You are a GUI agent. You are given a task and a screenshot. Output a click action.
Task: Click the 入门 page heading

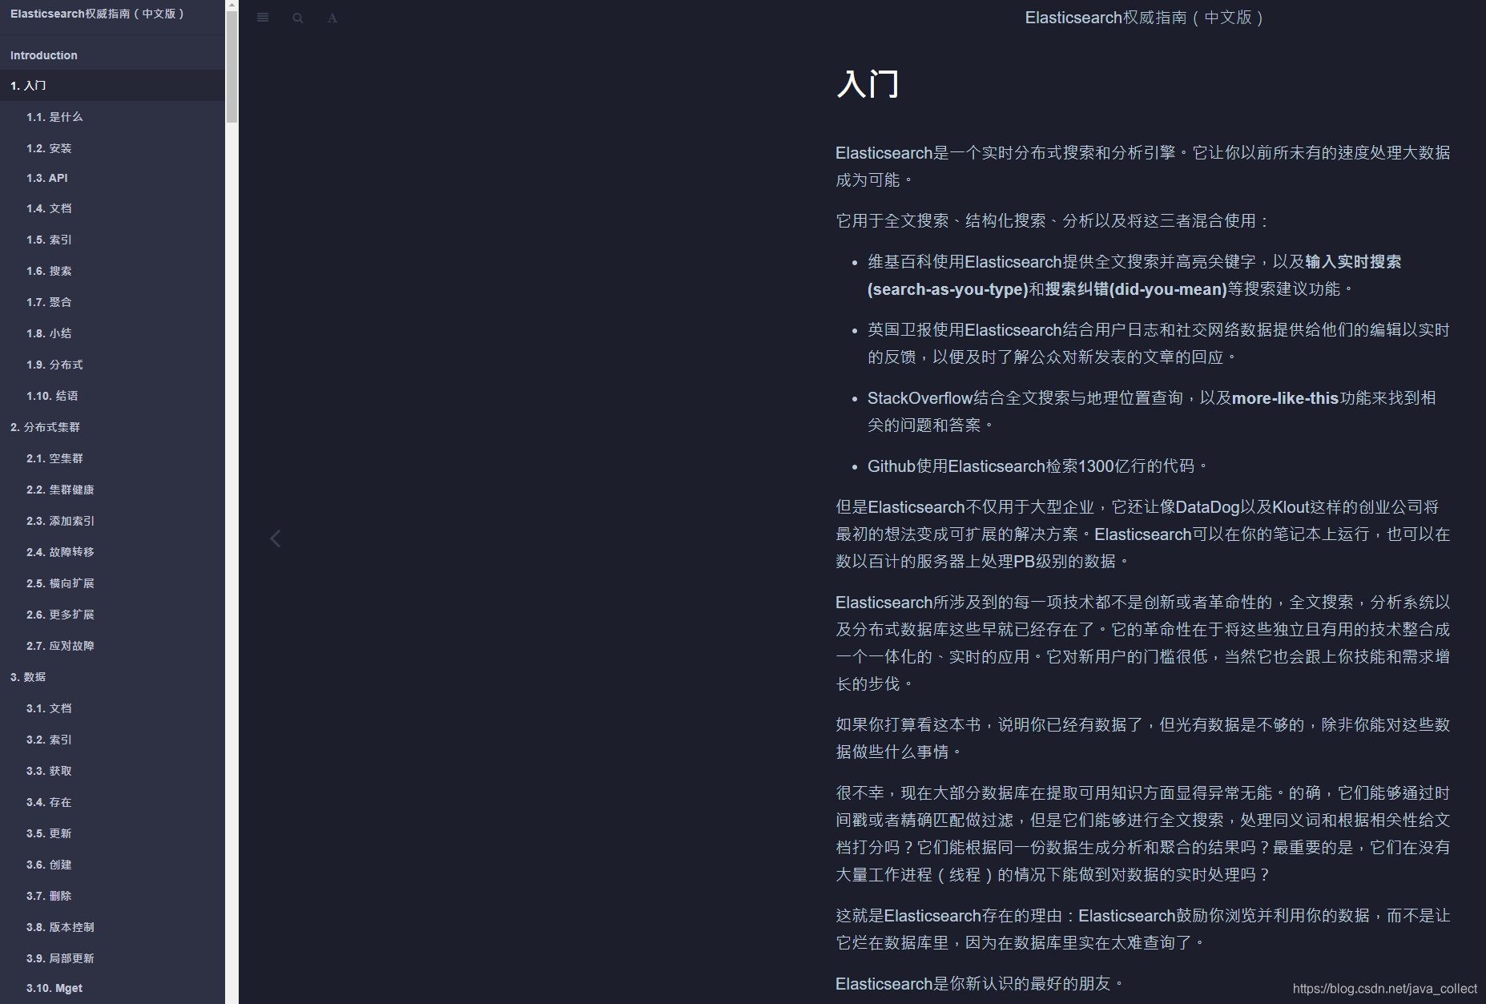tap(868, 84)
